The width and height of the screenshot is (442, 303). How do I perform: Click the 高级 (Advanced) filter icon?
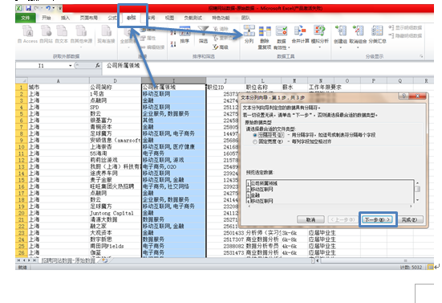[x=221, y=47]
